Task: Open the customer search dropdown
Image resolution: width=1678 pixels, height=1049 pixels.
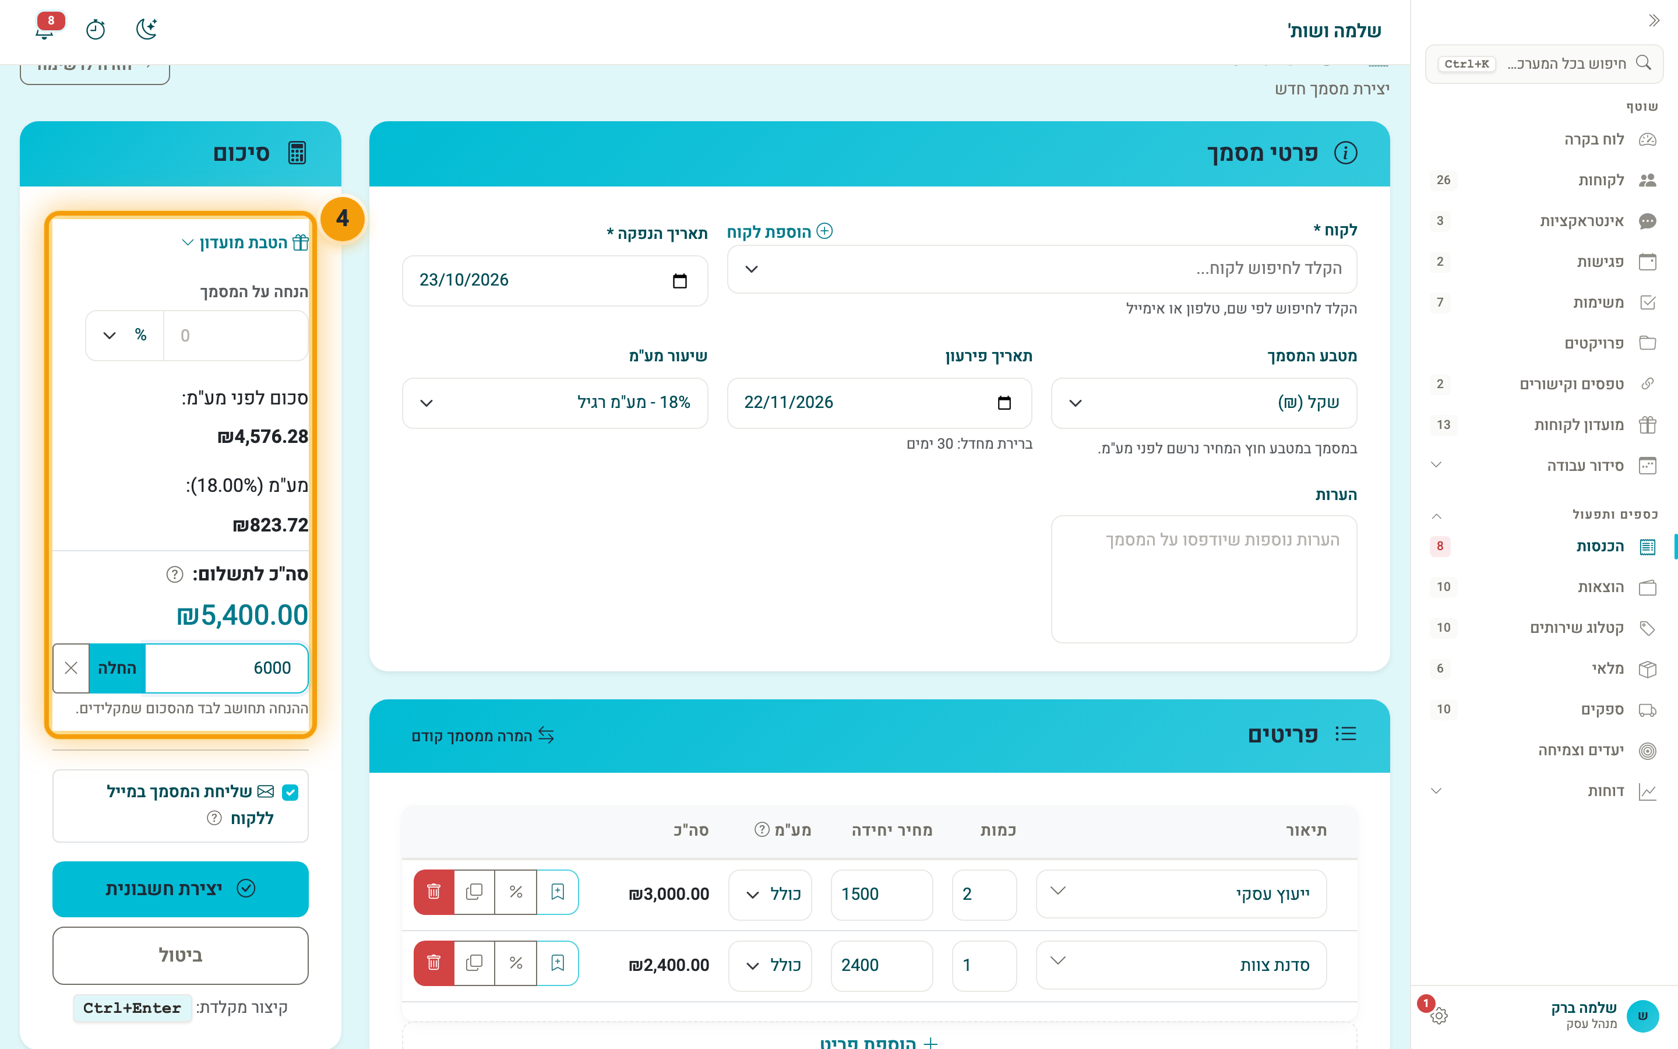Action: (1042, 269)
